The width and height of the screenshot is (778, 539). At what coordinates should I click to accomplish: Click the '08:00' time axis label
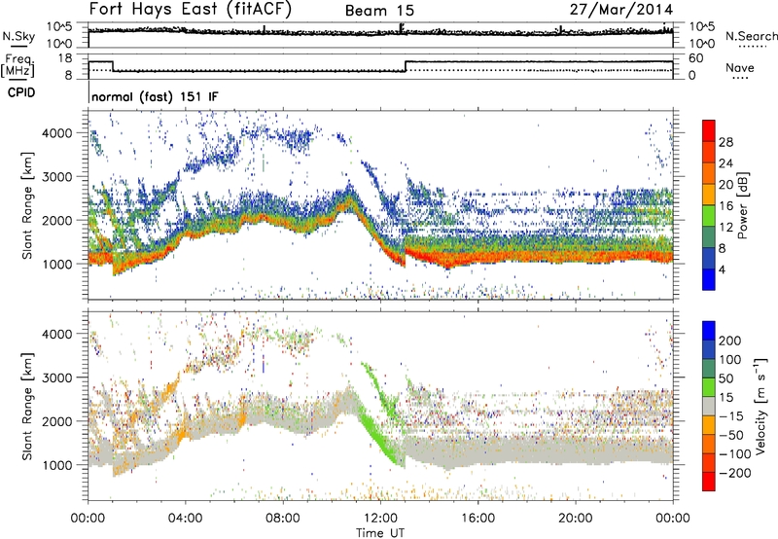(283, 519)
